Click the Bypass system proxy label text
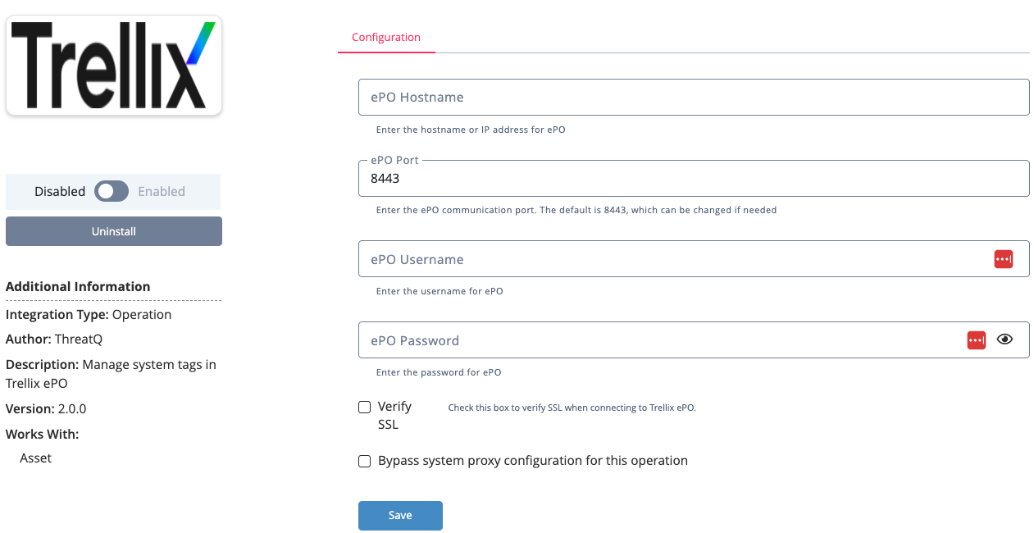Image resolution: width=1034 pixels, height=533 pixels. [x=533, y=461]
